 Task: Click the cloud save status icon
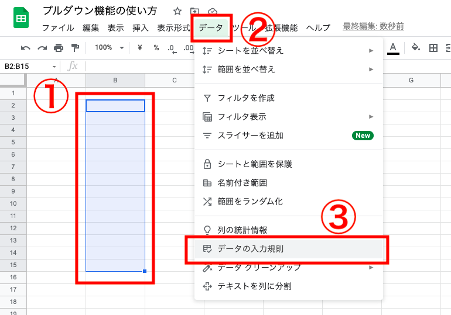click(212, 11)
